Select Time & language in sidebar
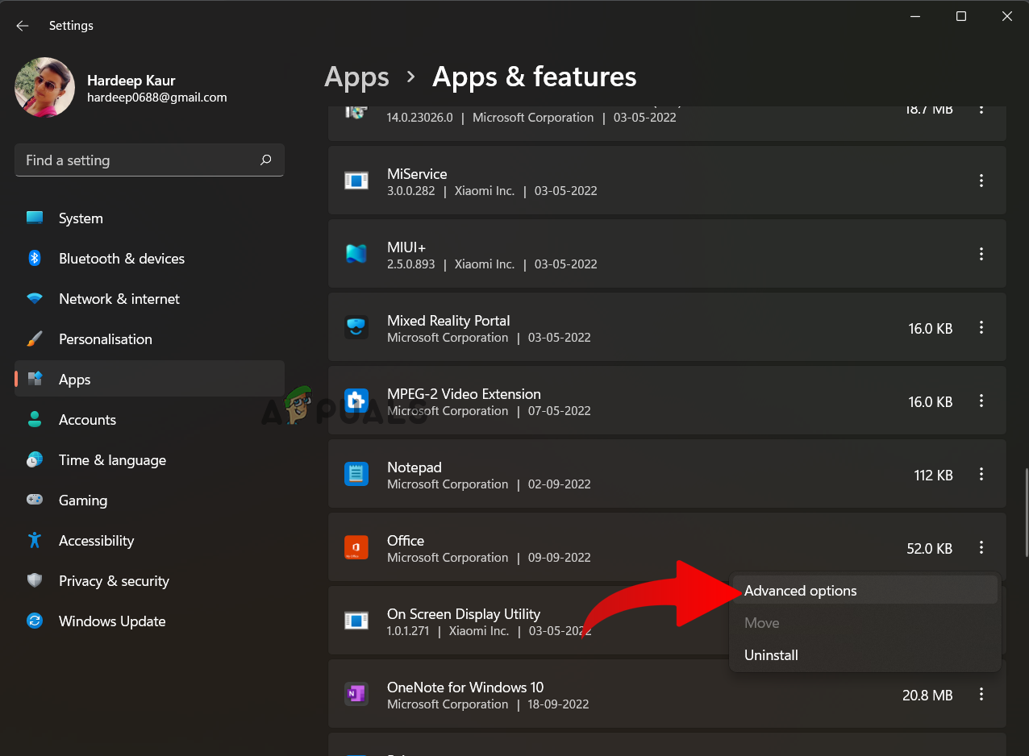 pos(112,460)
